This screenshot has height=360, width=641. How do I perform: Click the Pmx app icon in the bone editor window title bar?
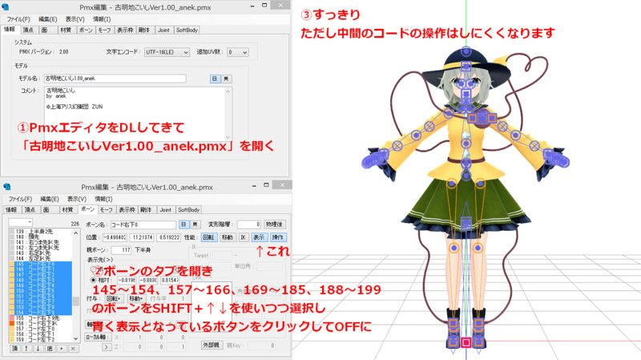click(7, 187)
